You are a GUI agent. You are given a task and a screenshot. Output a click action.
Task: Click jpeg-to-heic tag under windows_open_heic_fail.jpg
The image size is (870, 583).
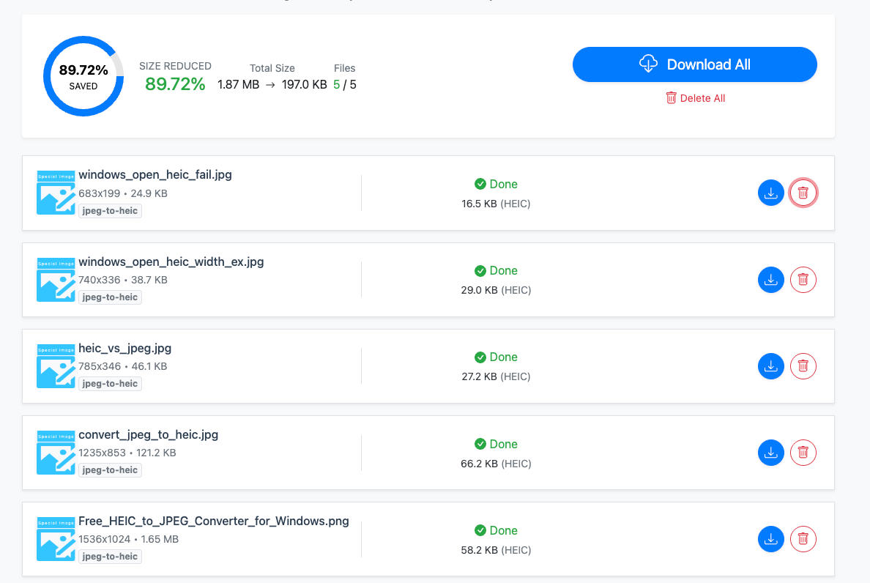(110, 211)
